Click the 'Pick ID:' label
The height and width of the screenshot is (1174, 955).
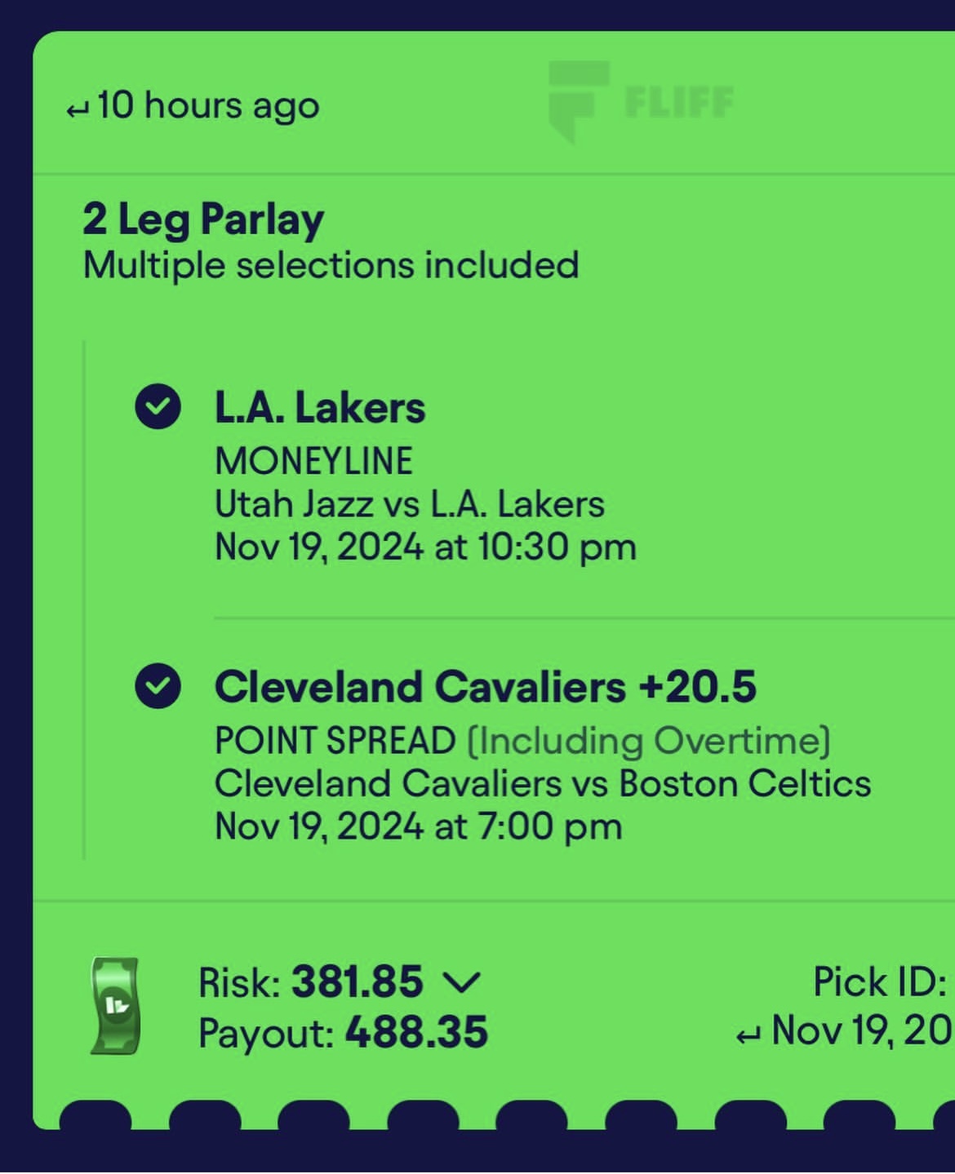tap(879, 981)
